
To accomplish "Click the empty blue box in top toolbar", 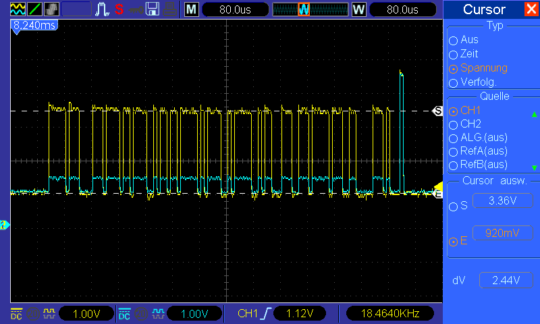I will coord(76,9).
